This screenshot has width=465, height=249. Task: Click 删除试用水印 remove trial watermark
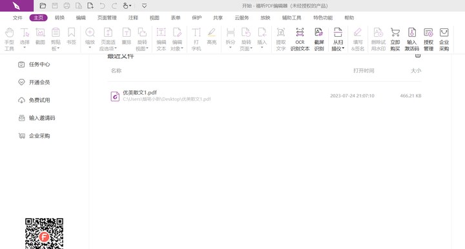(x=378, y=39)
